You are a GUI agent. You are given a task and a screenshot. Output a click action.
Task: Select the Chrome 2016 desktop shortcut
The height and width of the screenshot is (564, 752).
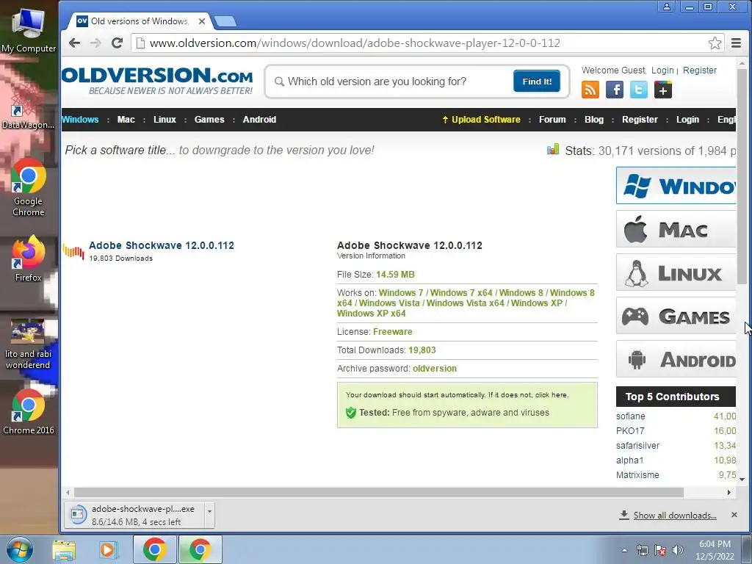pyautogui.click(x=29, y=411)
